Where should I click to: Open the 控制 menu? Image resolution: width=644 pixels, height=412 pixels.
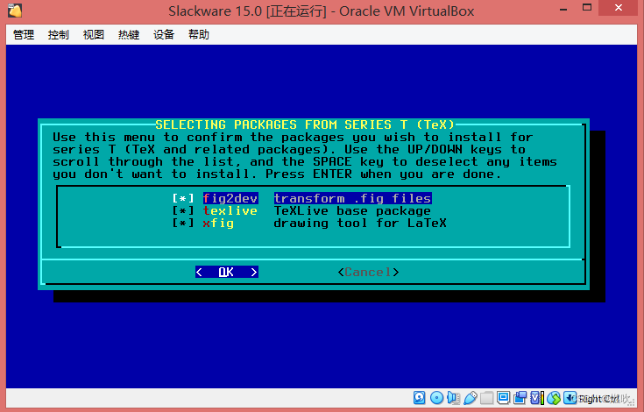(59, 34)
